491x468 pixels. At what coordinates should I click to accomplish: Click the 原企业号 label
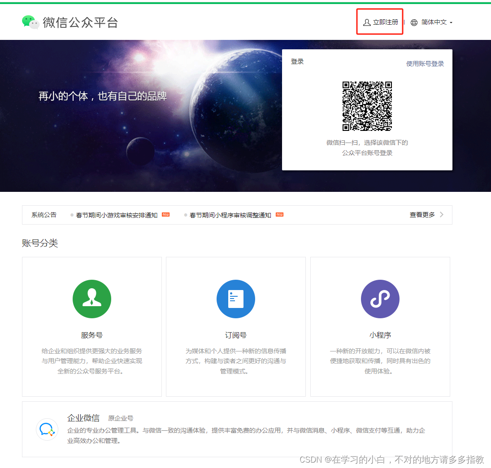121,418
